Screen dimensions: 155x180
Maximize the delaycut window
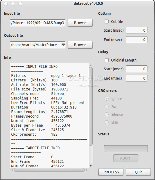(20, 4)
